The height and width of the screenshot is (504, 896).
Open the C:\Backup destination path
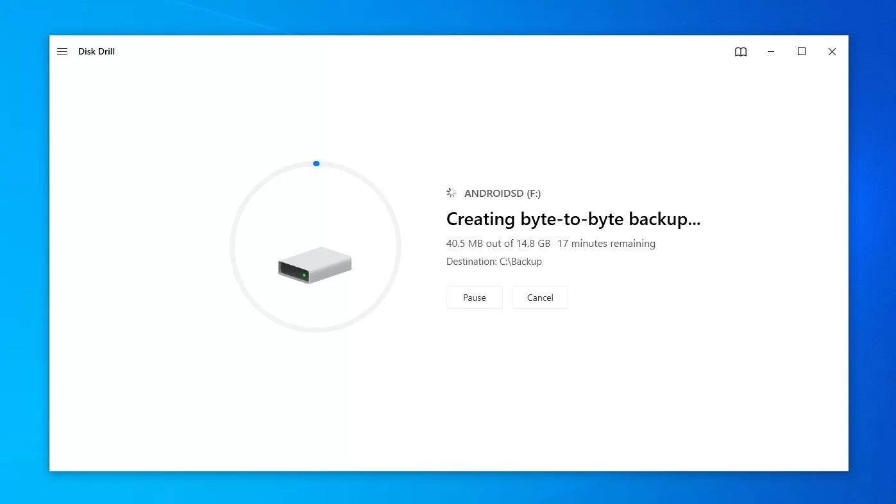(x=520, y=261)
